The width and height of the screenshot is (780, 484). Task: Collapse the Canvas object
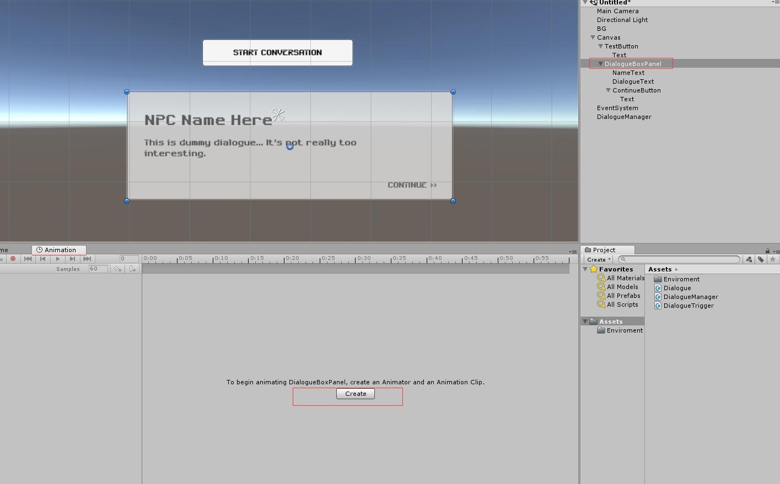tap(593, 37)
